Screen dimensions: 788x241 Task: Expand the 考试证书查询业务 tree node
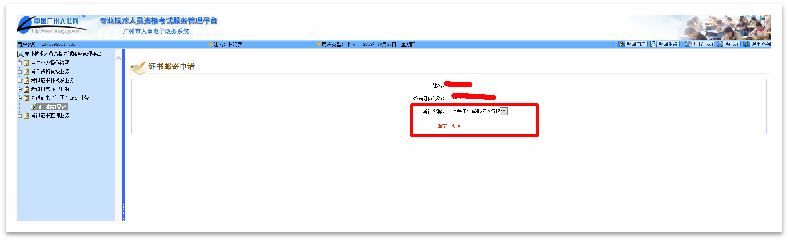(20, 116)
